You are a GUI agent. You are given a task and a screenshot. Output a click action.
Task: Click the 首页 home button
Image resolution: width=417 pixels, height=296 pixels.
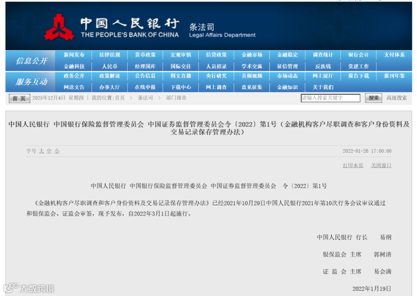(19, 98)
